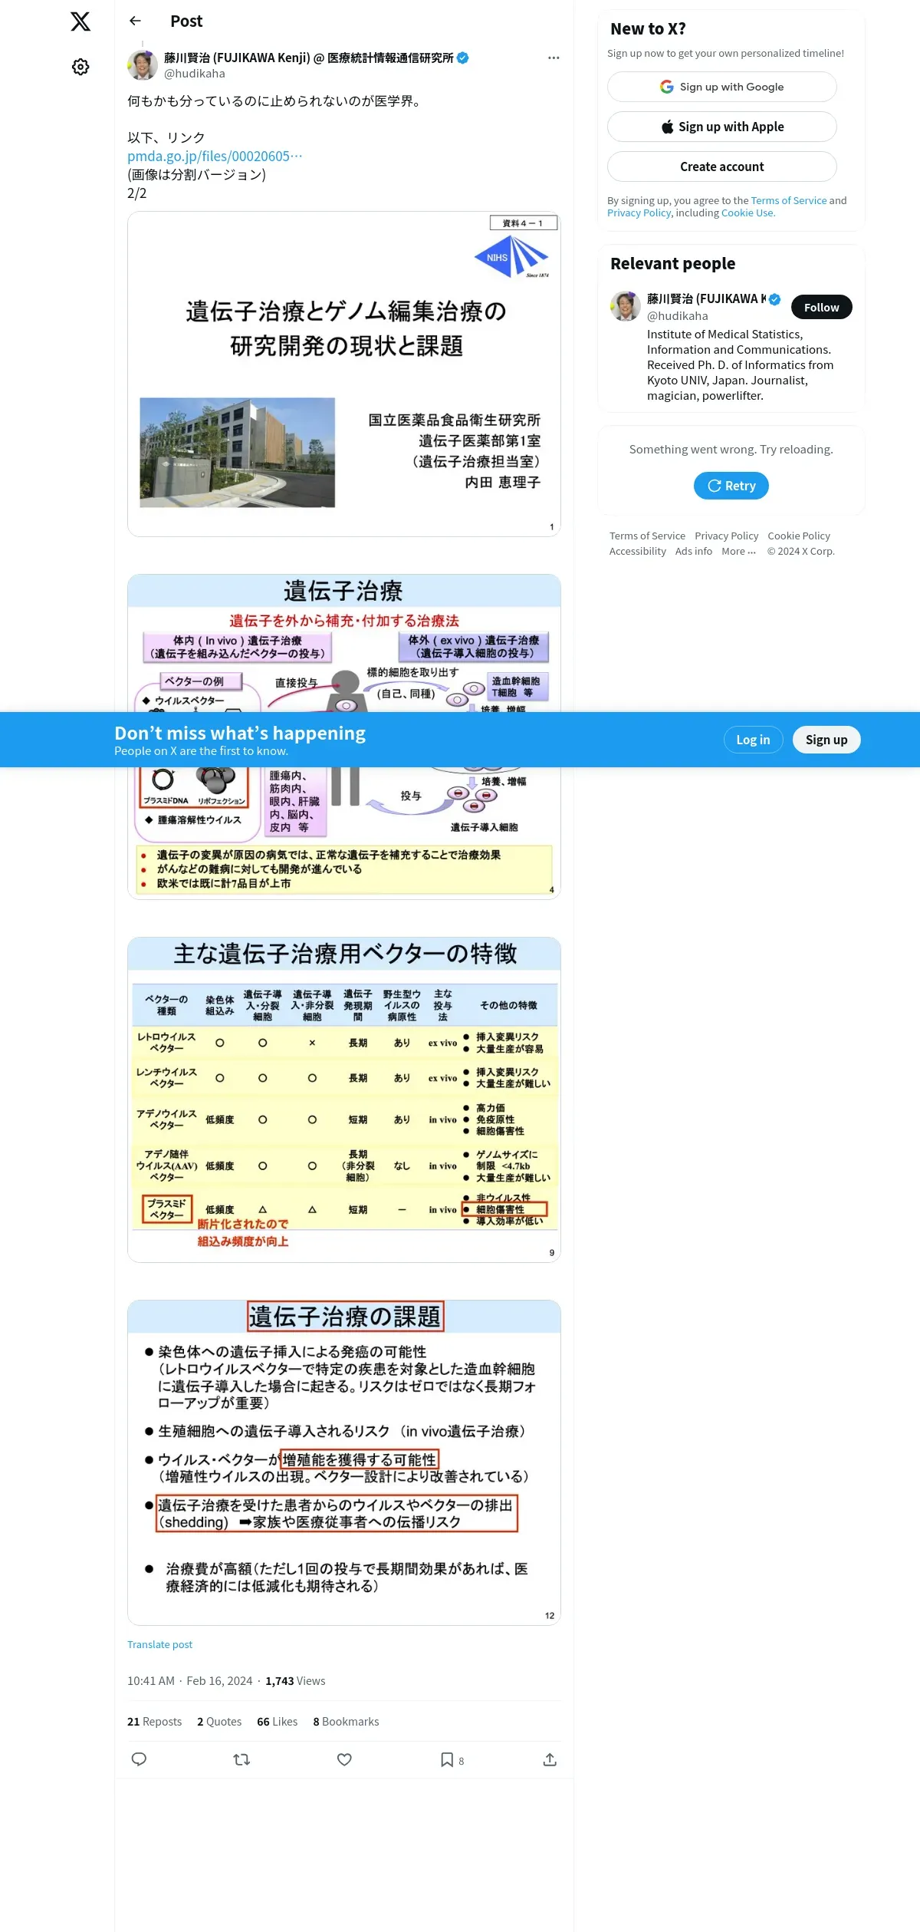
Task: Click Log in on the blue banner
Action: pyautogui.click(x=753, y=740)
